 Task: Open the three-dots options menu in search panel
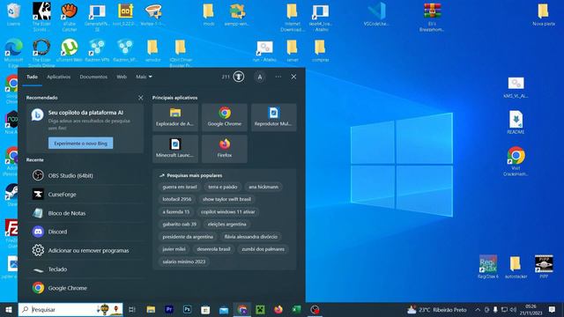(278, 77)
